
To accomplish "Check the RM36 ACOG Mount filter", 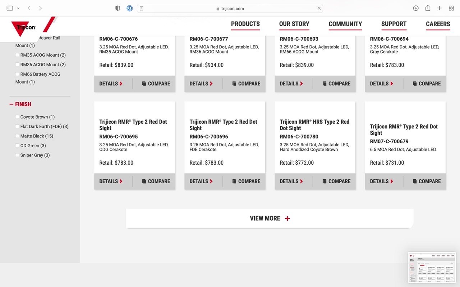I will pyautogui.click(x=17, y=65).
